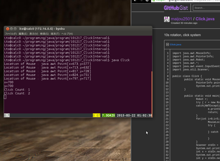
Task: Open the Click.java gist title link
Action: [x=205, y=19]
